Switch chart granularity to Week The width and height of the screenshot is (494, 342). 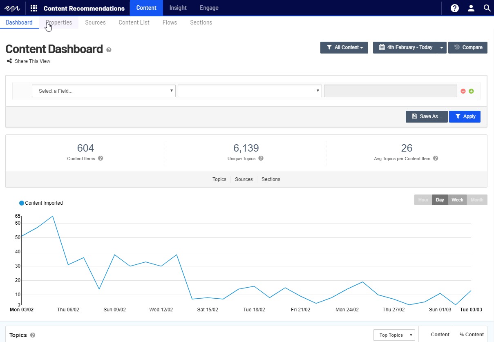pos(457,200)
